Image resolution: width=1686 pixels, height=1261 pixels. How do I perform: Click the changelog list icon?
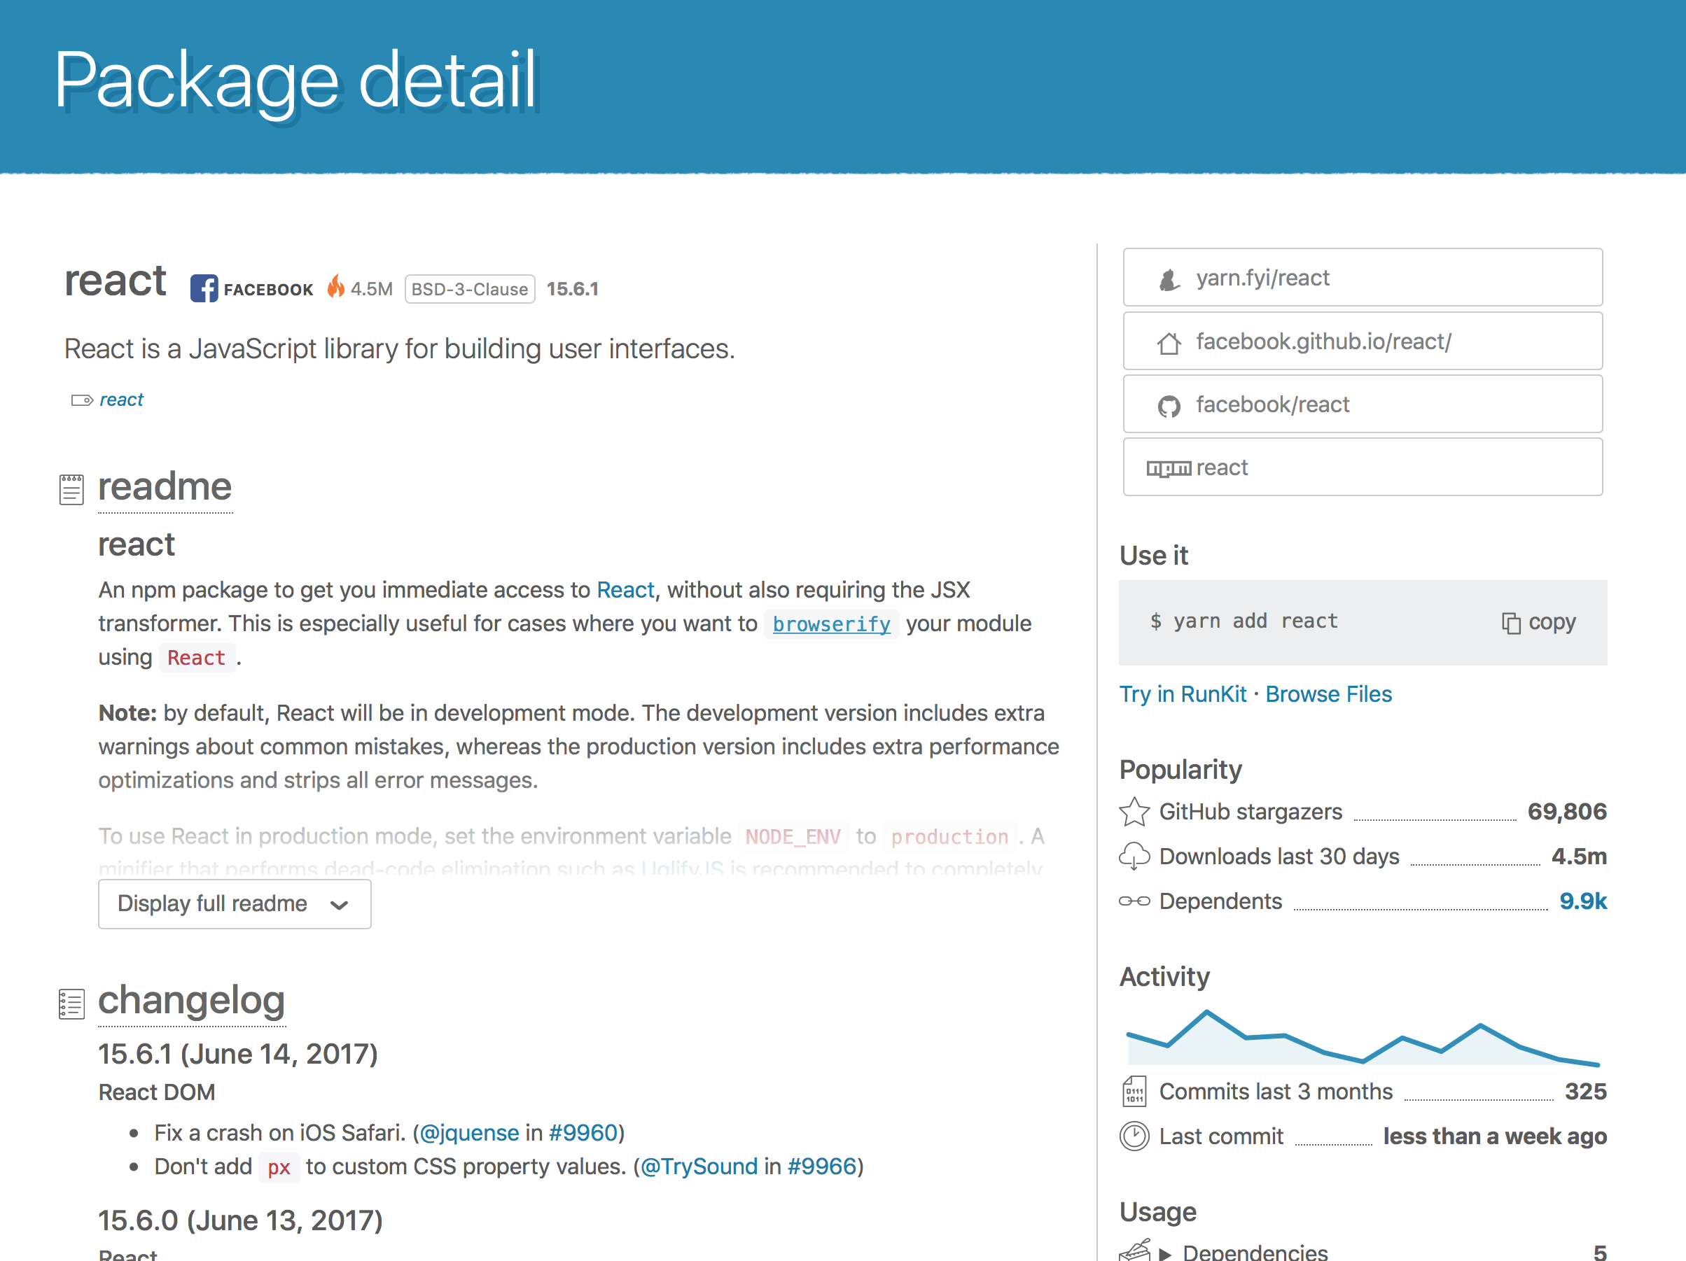[x=71, y=1004]
